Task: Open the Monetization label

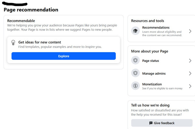Action: coord(152,84)
